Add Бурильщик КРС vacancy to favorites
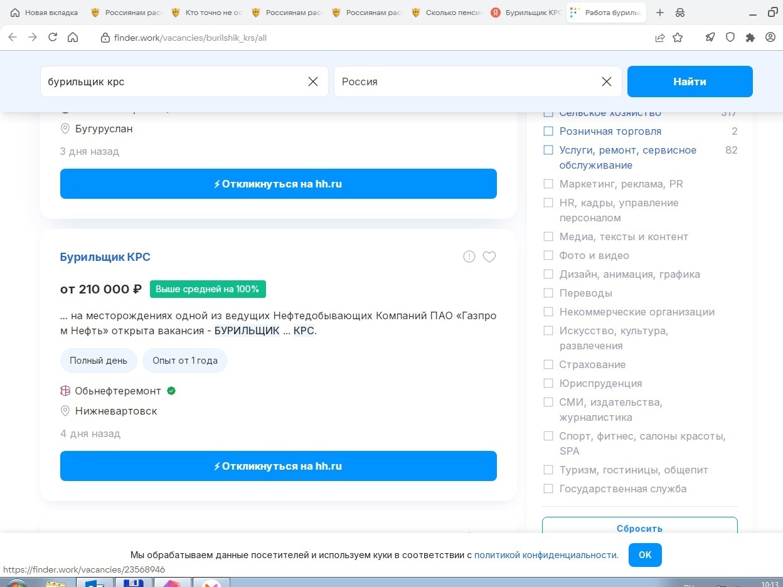Viewport: 783px width, 587px height. tap(489, 256)
